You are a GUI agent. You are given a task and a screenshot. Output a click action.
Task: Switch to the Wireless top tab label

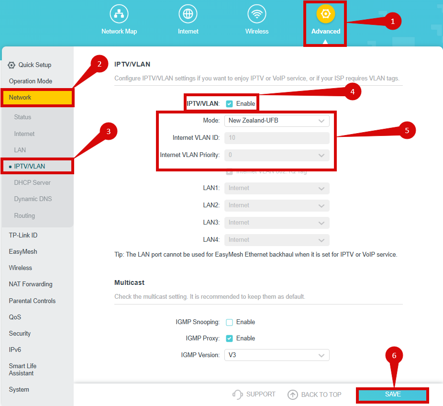point(257,32)
